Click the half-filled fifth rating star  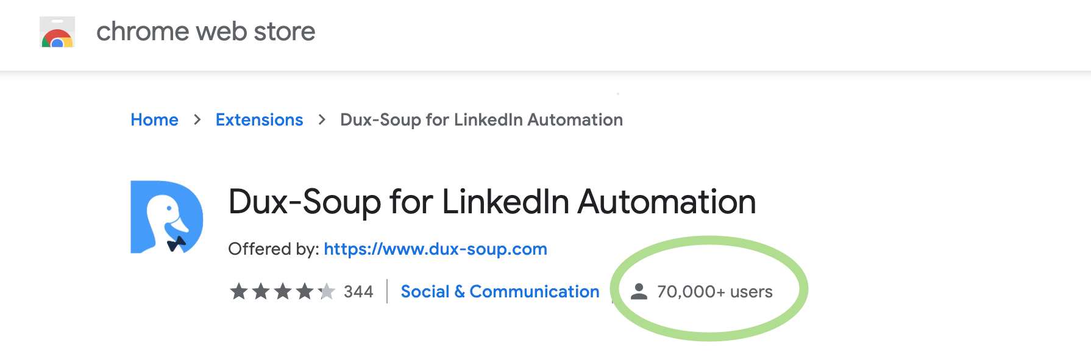click(x=327, y=291)
